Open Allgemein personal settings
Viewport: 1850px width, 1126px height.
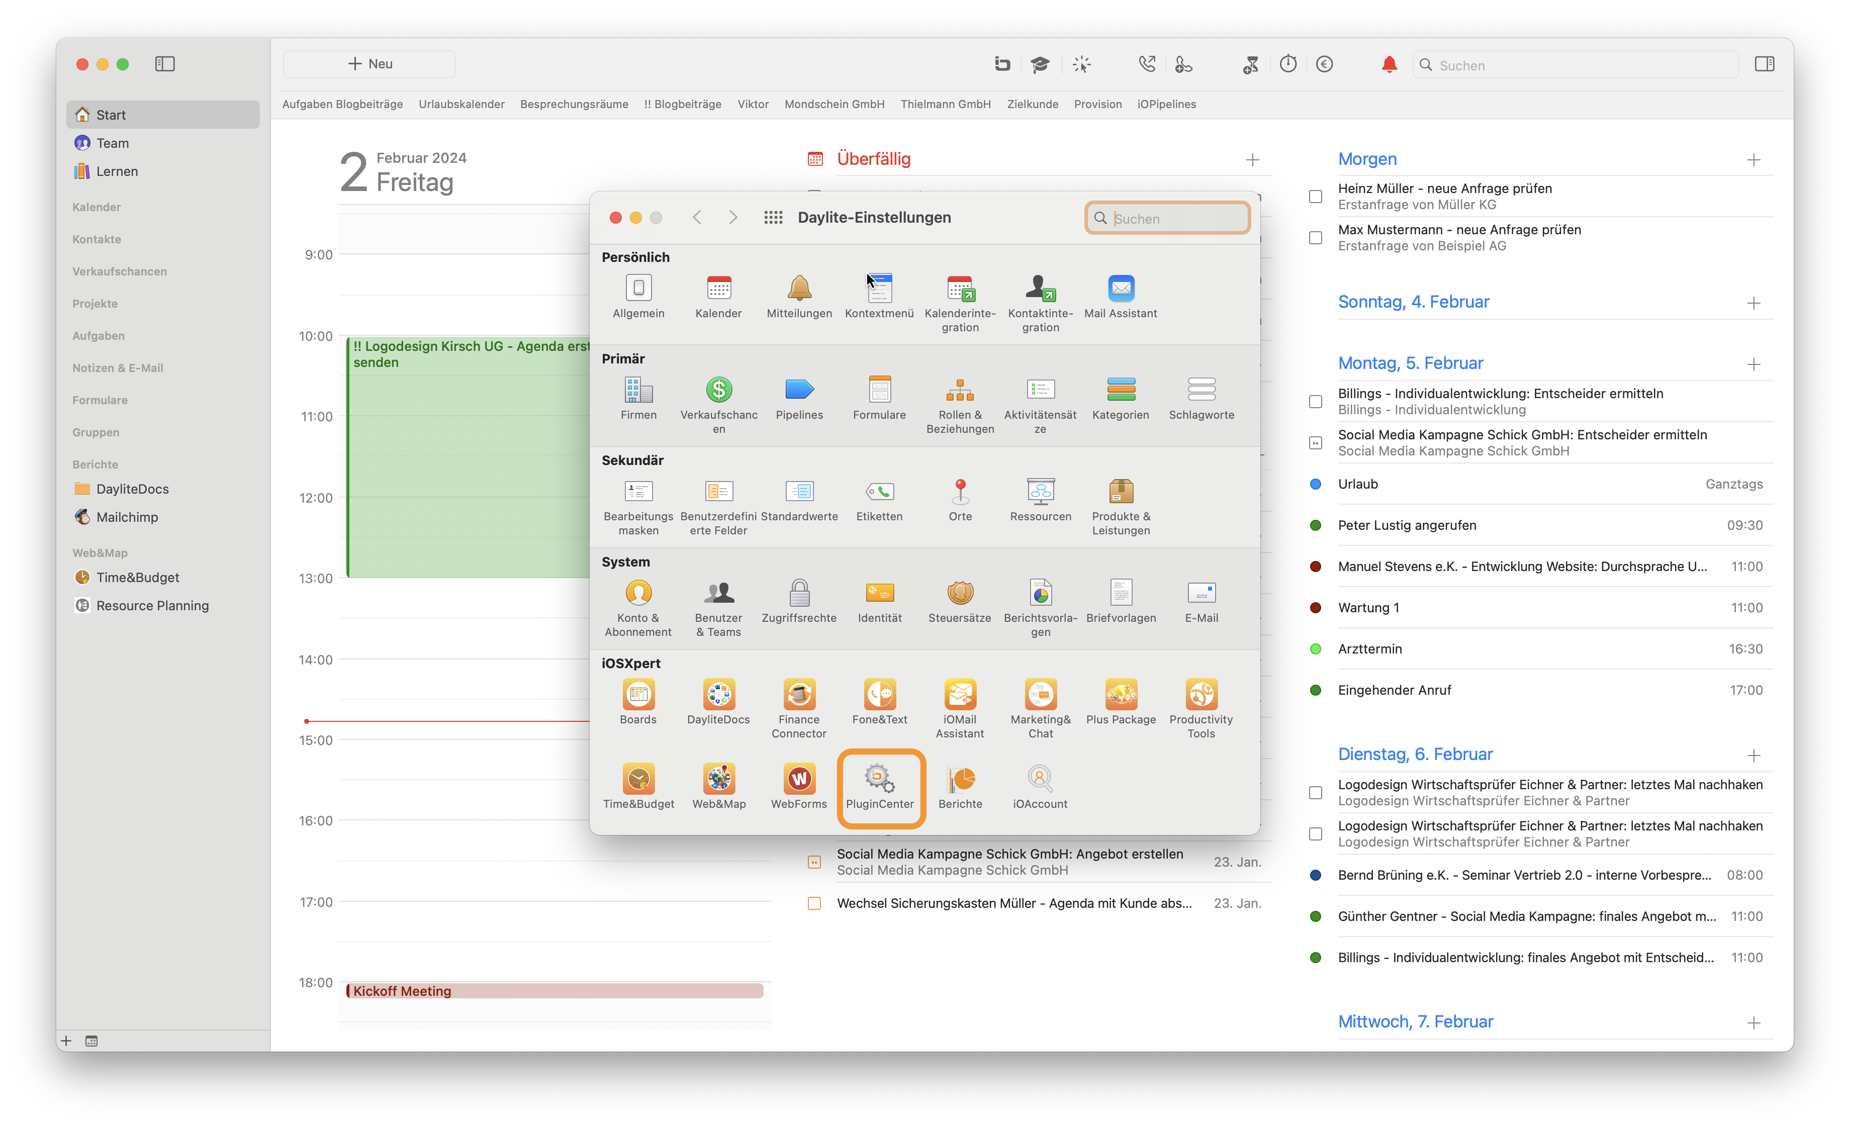pos(638,297)
